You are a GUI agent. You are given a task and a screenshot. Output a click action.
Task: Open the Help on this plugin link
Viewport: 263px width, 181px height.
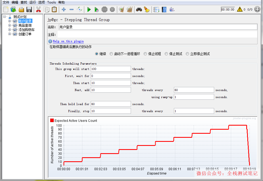tap(68, 41)
